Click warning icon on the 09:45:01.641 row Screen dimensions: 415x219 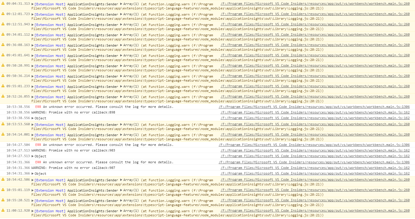pyautogui.click(x=3, y=55)
